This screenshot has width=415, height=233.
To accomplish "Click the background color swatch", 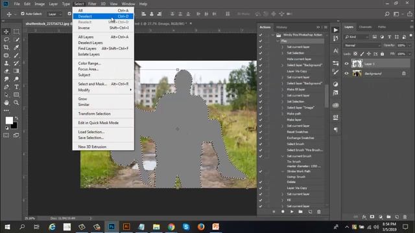I will 14,126.
